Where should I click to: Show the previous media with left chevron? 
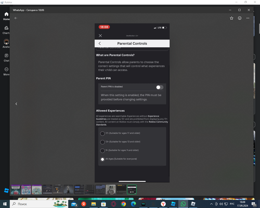click(16, 103)
